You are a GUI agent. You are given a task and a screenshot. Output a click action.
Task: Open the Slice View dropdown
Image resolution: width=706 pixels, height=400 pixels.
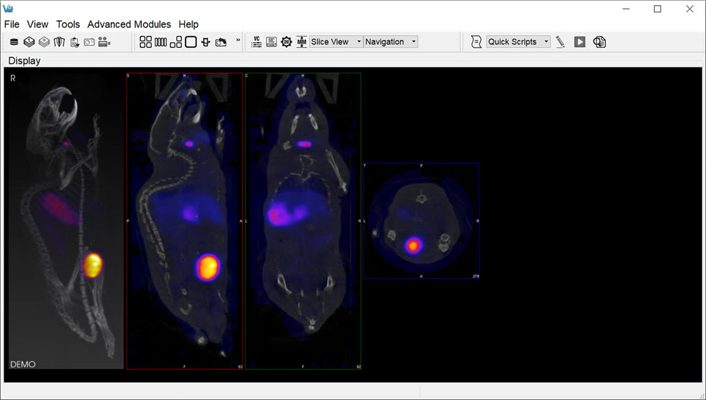click(336, 42)
